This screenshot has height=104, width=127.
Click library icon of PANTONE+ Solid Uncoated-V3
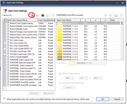(8, 68)
